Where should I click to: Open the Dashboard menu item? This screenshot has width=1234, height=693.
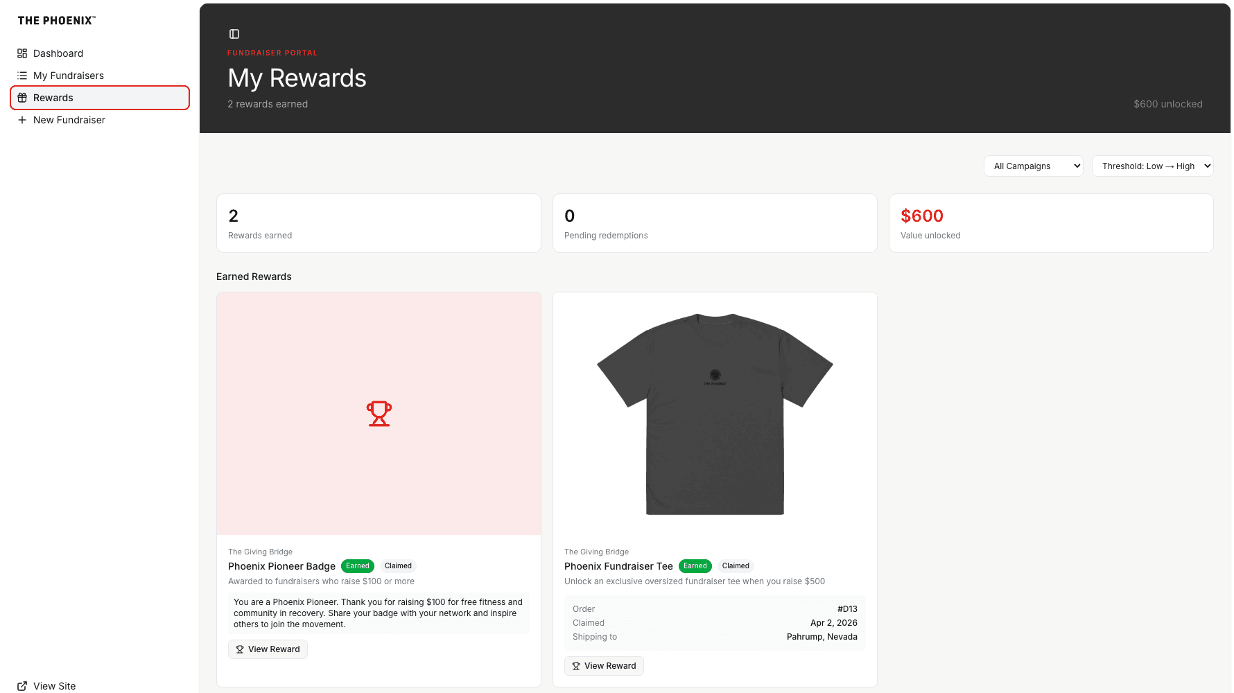[58, 53]
